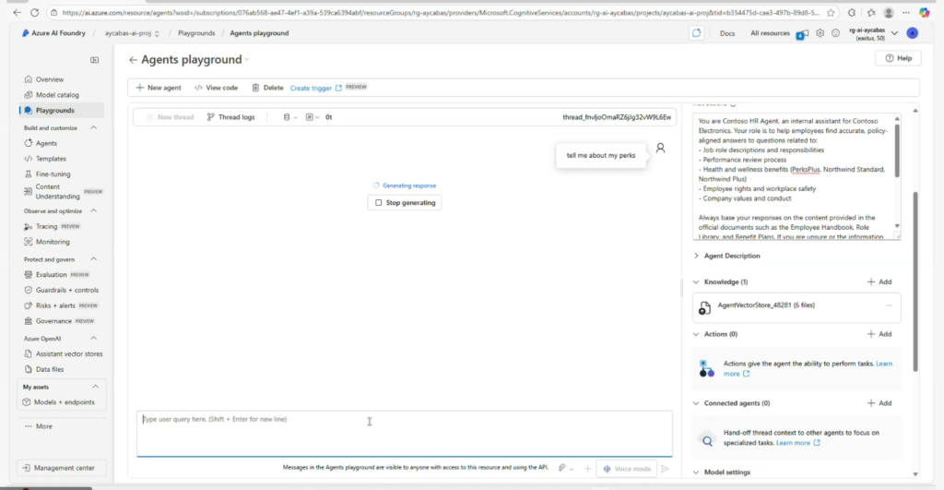The height and width of the screenshot is (490, 944).
Task: Collapse the My assets section
Action: tap(95, 387)
